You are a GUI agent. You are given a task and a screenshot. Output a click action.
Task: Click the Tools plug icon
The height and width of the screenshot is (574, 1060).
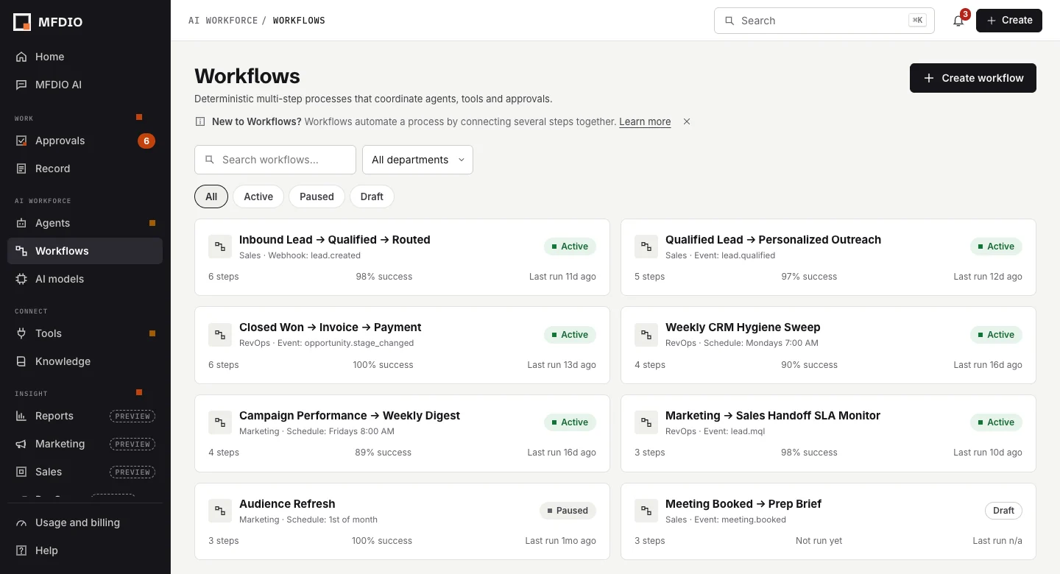point(21,333)
